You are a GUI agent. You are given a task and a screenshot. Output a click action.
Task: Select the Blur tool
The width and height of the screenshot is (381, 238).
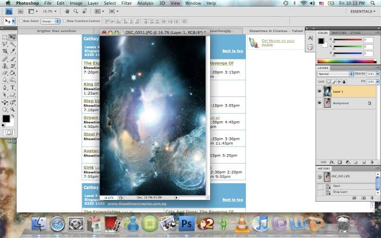tap(5, 80)
